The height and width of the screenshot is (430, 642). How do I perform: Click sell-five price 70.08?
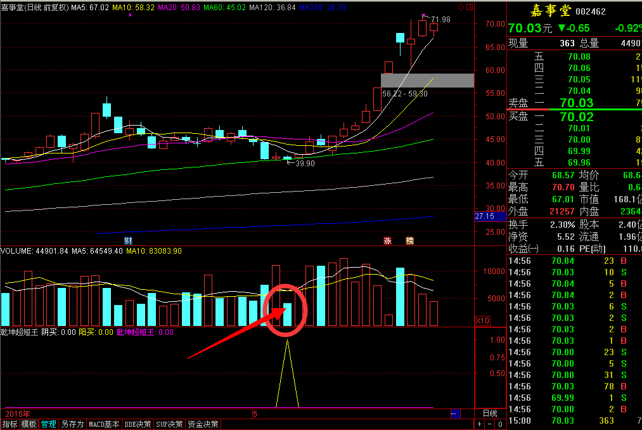[579, 56]
